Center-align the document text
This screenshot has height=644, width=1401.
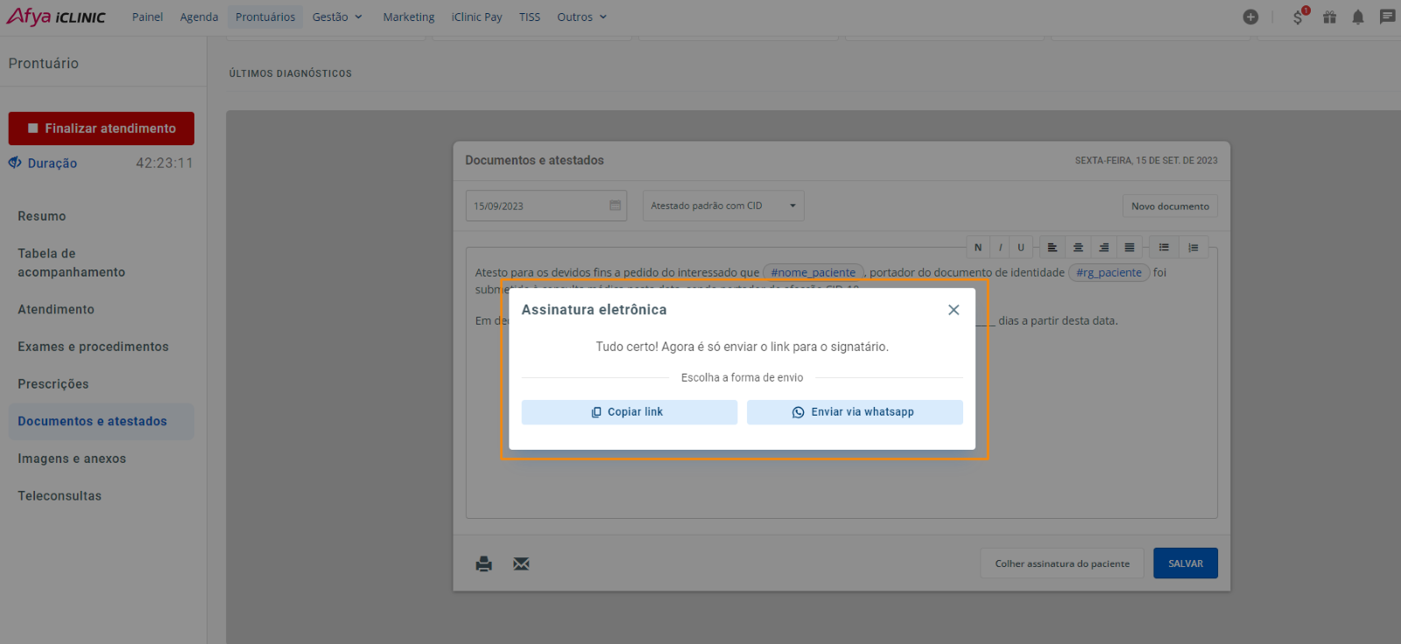pyautogui.click(x=1078, y=248)
